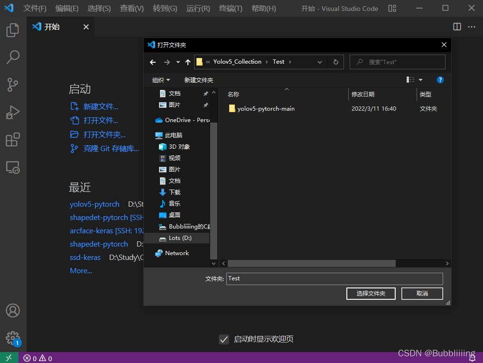Open the Manage gear icon

[13, 338]
